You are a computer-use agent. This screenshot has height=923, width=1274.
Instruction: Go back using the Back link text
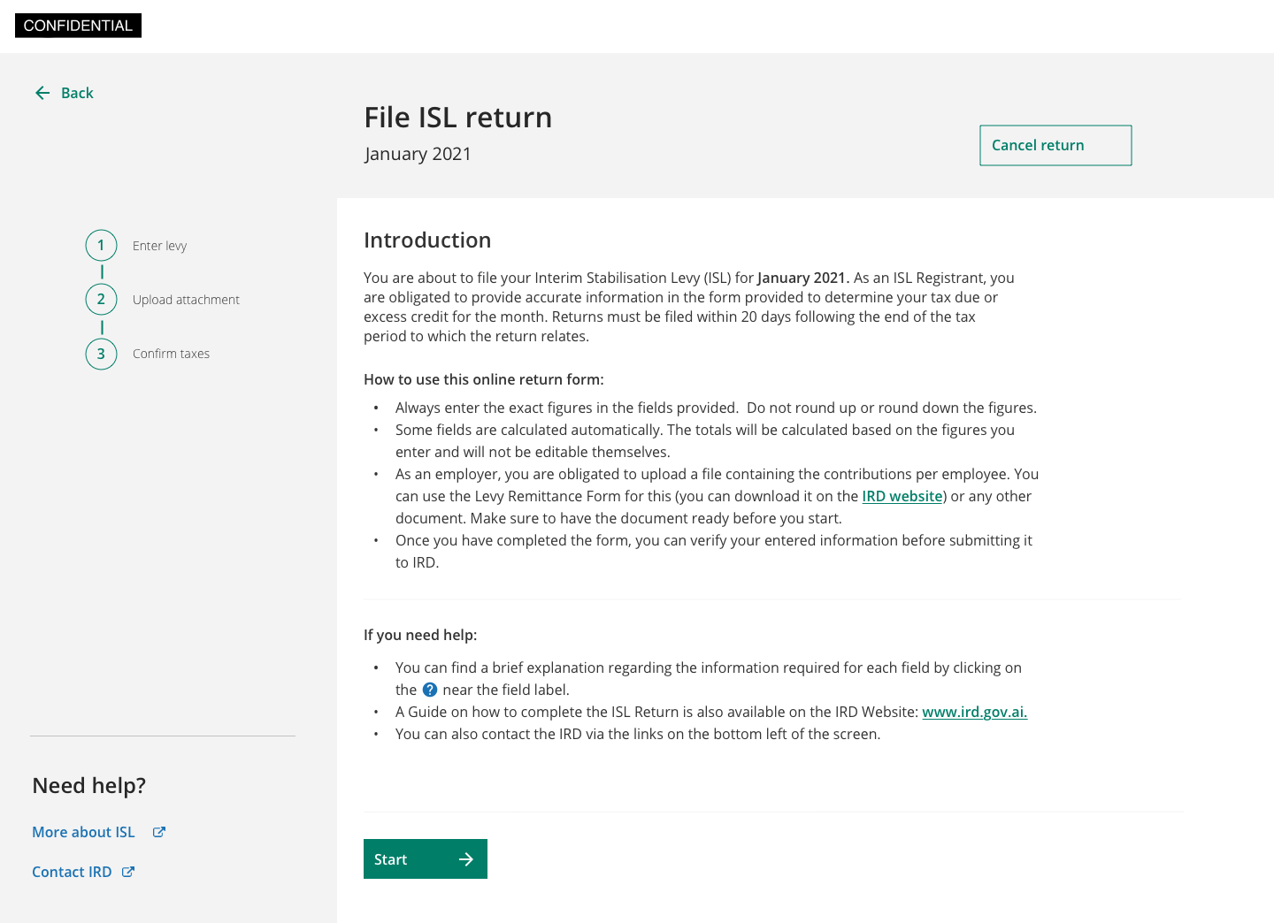77,93
